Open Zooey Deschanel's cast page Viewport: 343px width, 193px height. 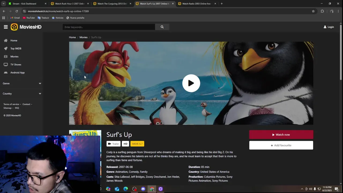click(x=156, y=177)
